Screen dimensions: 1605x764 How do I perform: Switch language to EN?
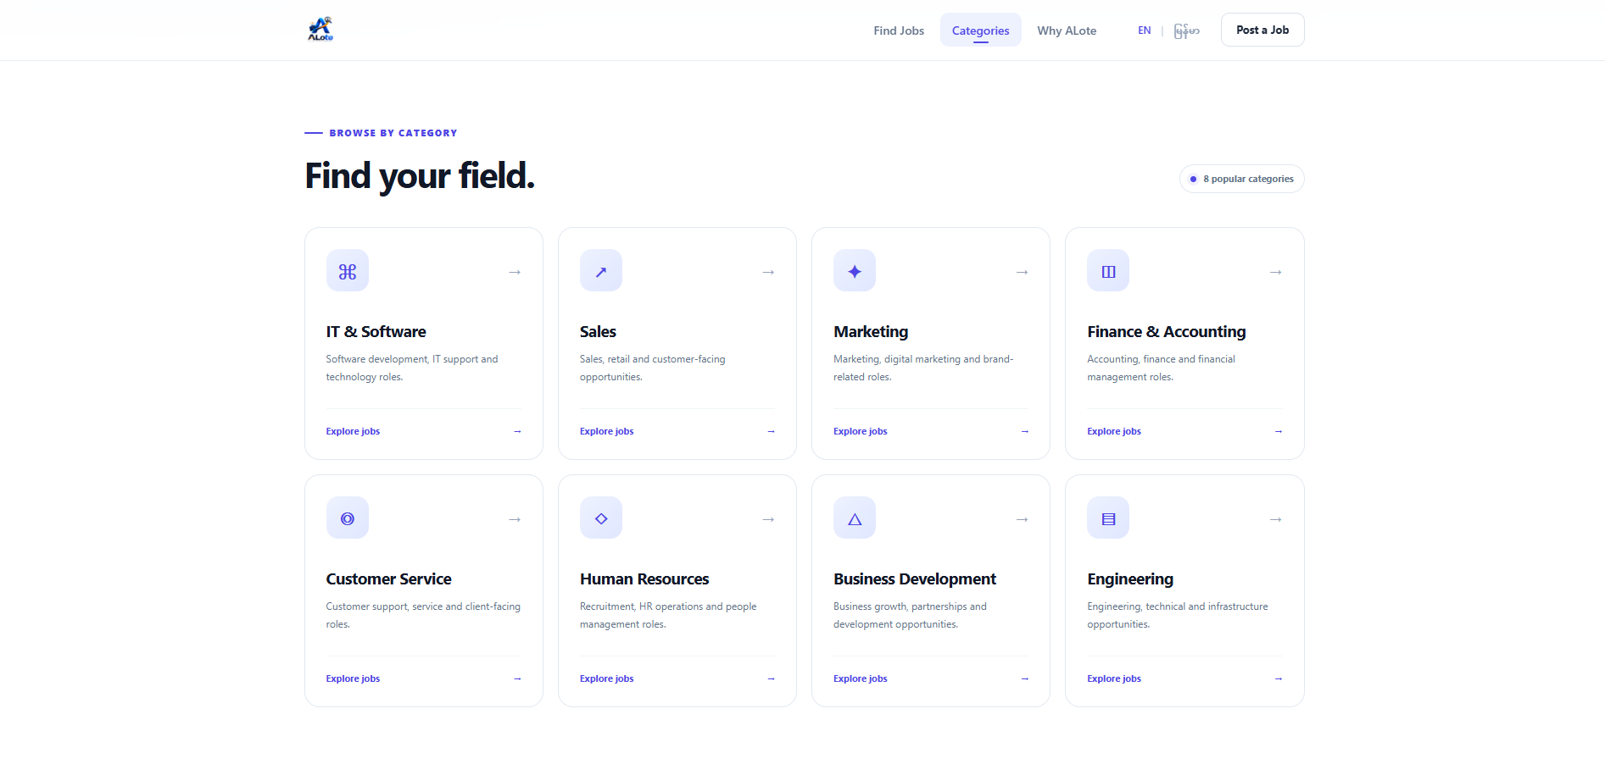[1144, 30]
